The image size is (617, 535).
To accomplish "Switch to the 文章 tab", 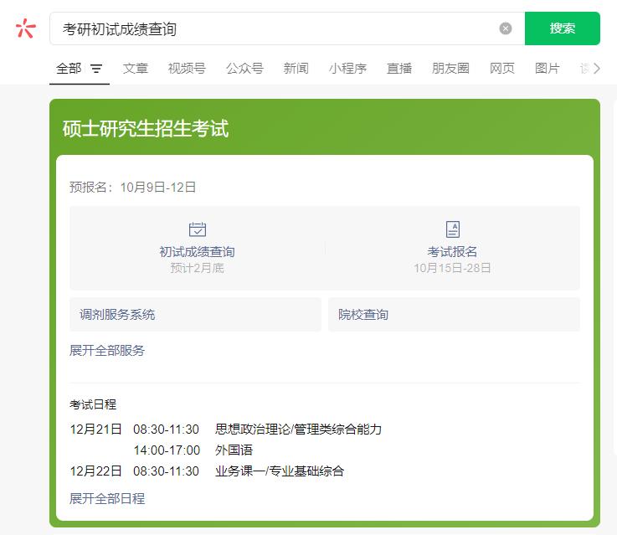I will (136, 69).
